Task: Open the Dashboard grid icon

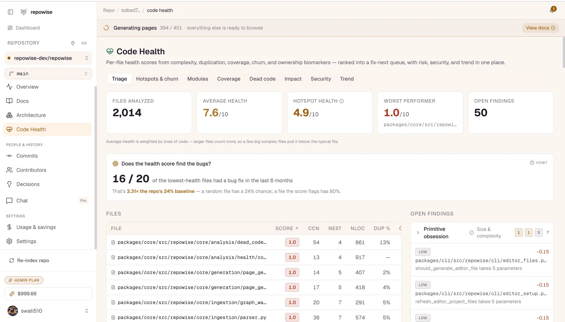Action: click(x=10, y=28)
